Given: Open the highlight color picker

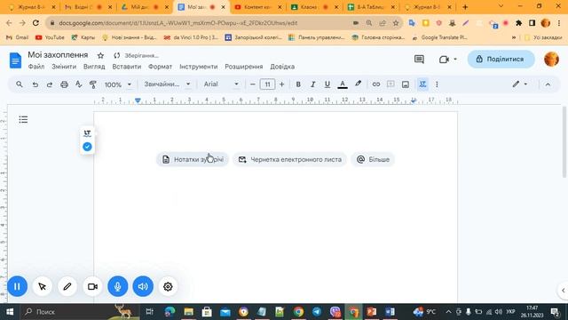Looking at the screenshot, I should (x=358, y=84).
